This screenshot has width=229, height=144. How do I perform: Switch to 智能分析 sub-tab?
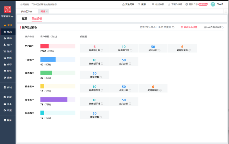tap(37, 19)
